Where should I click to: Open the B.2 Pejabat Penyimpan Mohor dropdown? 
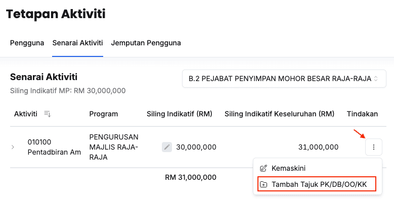(284, 79)
